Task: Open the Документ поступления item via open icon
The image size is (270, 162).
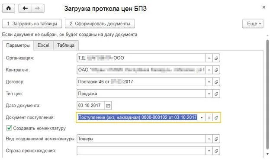Action: [216, 118]
